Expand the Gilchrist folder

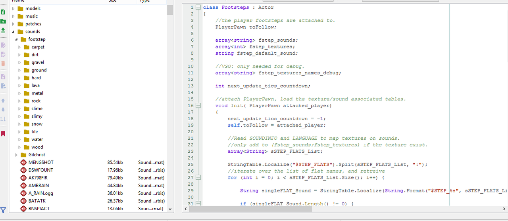[x=16, y=155]
